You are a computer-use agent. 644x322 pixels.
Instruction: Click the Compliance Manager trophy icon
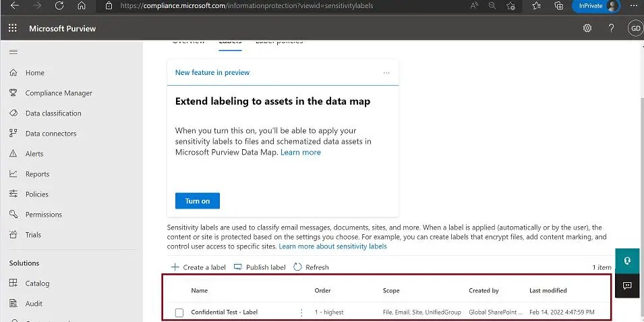pos(13,93)
